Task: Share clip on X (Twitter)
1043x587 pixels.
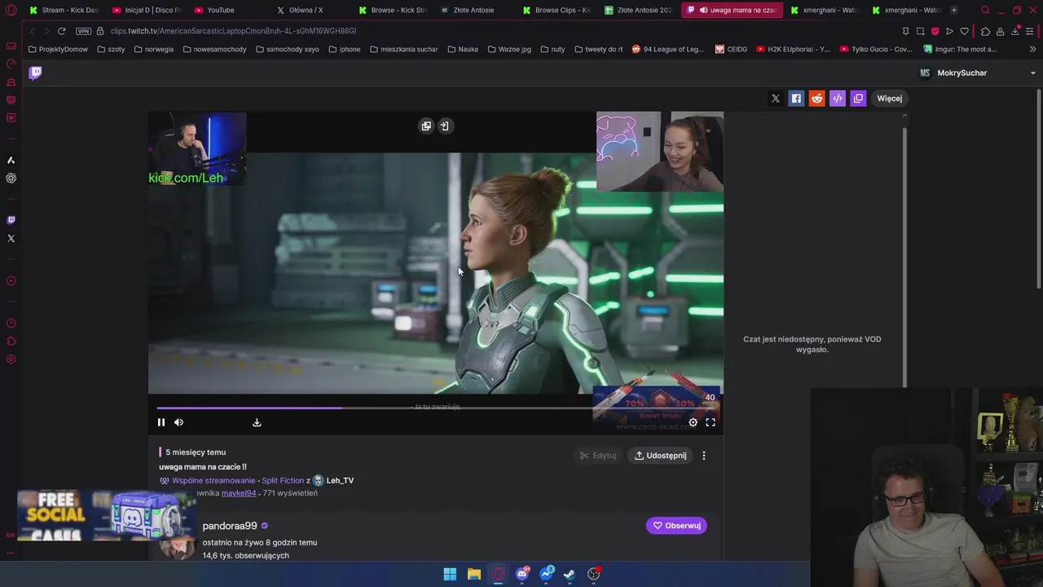Action: point(776,99)
